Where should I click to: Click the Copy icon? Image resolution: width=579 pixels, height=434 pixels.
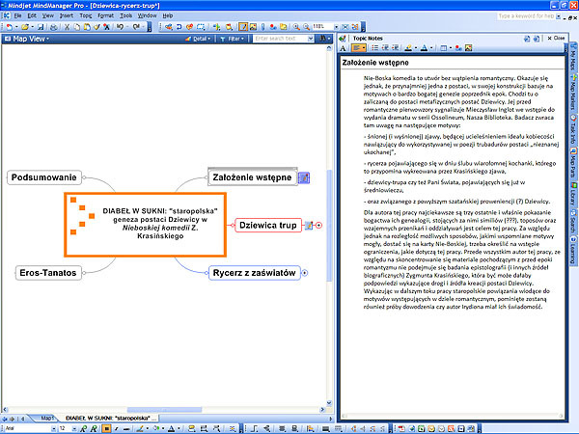pos(77,27)
